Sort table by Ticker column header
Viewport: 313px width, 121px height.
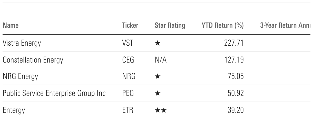tap(130, 25)
